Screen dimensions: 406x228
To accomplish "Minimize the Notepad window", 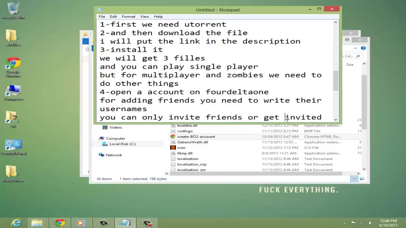I will (310, 9).
